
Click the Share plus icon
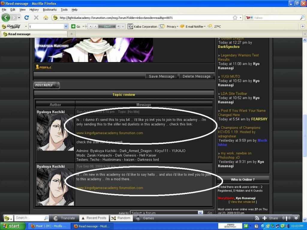click(264, 218)
